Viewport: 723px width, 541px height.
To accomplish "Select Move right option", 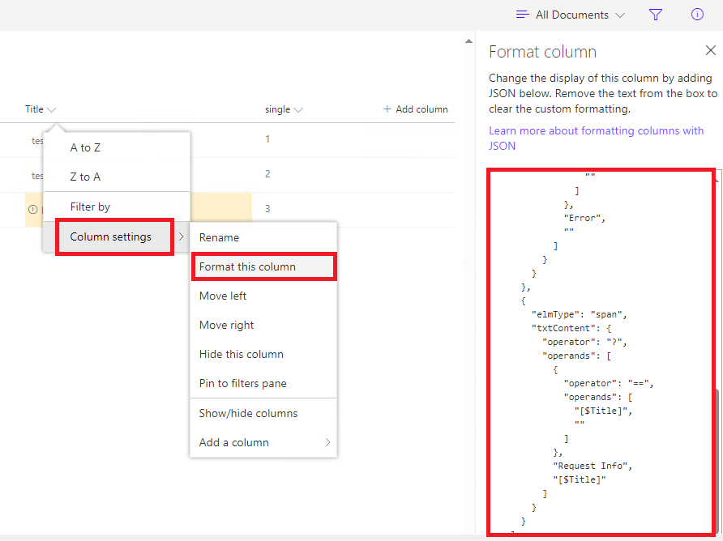I will (263, 325).
